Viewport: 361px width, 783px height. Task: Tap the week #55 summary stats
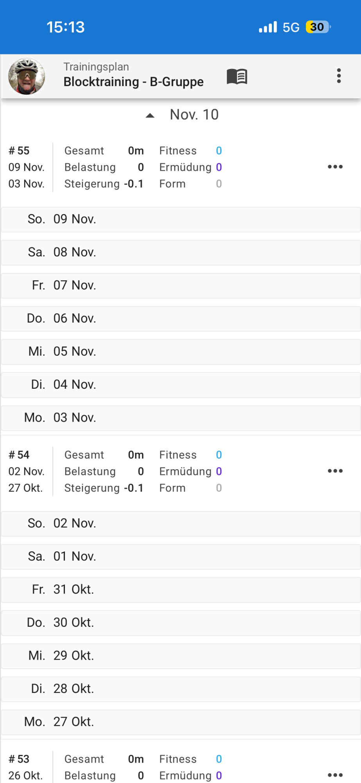[143, 167]
